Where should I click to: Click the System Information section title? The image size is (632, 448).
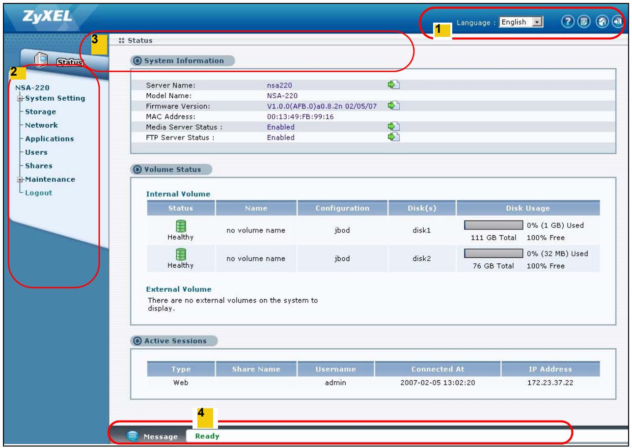coord(183,61)
